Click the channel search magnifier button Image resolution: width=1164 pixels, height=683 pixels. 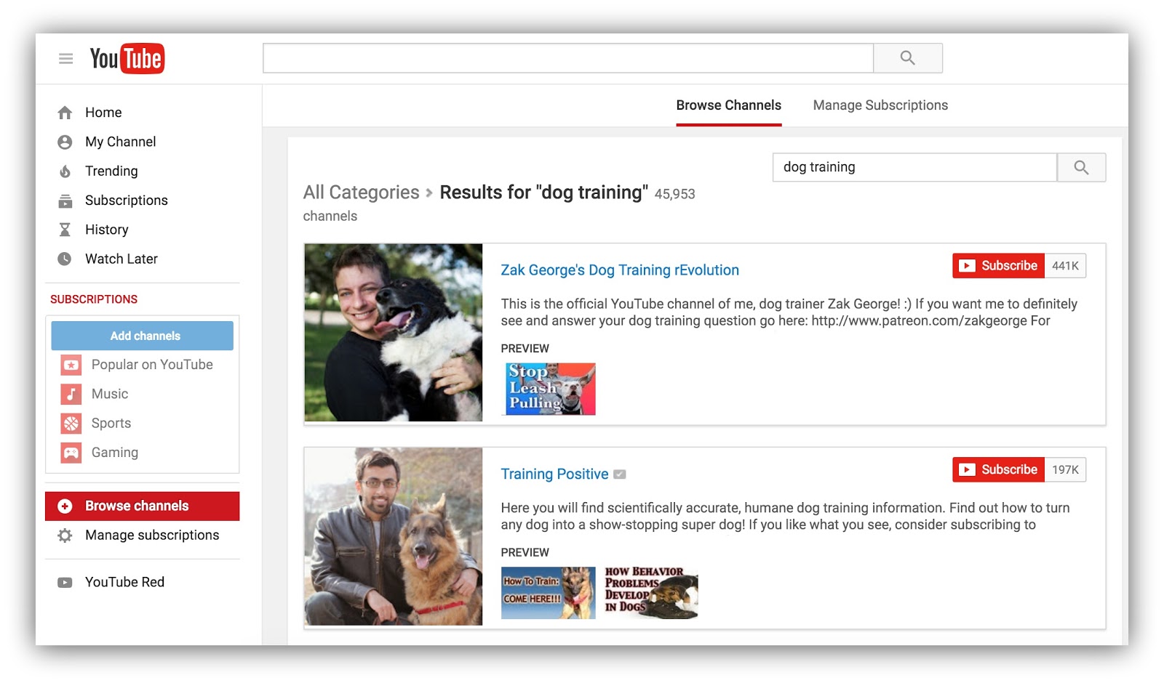(1081, 167)
